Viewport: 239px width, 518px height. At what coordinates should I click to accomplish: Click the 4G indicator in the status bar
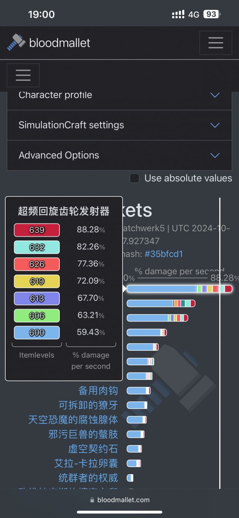(195, 14)
